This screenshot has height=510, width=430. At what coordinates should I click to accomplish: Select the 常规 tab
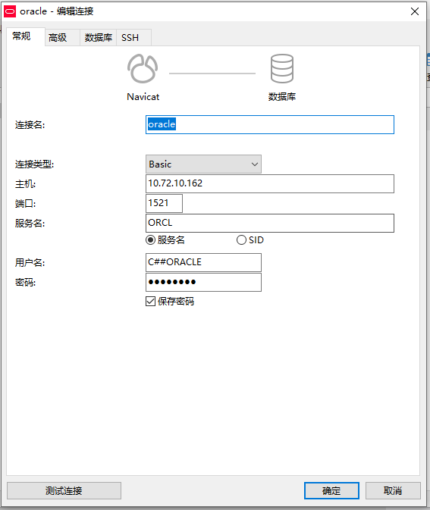tap(22, 36)
